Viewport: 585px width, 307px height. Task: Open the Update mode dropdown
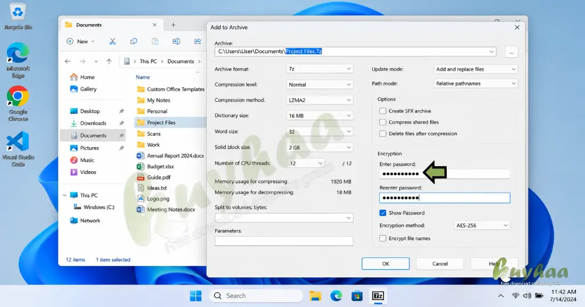[x=476, y=69]
